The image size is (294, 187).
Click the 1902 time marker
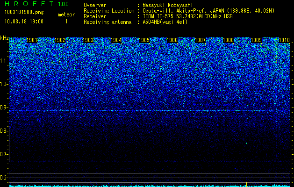(x=60, y=40)
